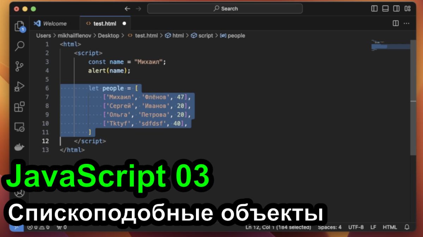The image size is (423, 237).
Task: Open the Run and Debug view
Action: (x=19, y=86)
